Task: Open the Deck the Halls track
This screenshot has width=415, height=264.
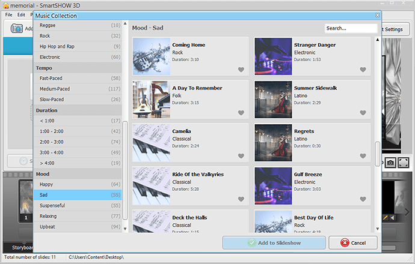Action: pyautogui.click(x=190, y=221)
